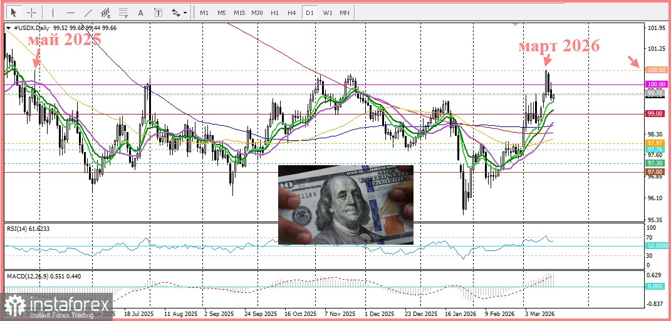The image size is (671, 321).
Task: Select the Fibonacci retracement tool
Action: (x=123, y=13)
